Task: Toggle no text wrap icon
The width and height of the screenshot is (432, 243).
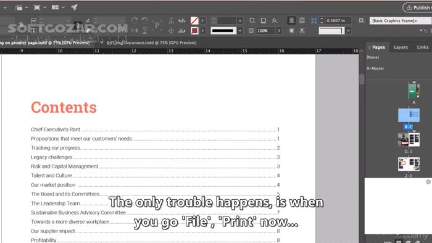Action: (291, 20)
